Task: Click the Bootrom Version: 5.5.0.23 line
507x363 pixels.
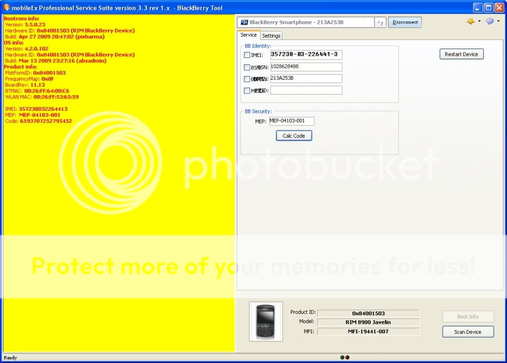Action: pos(25,25)
